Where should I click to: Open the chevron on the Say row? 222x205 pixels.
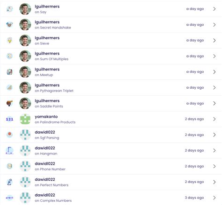(x=215, y=9)
